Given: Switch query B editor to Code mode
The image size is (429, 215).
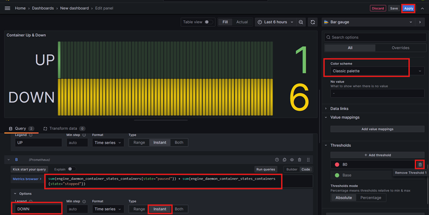Looking at the screenshot, I should pyautogui.click(x=306, y=169).
